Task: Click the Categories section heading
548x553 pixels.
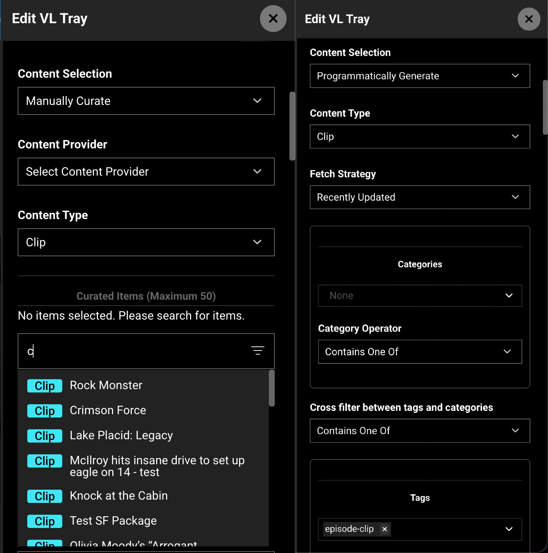Action: (x=420, y=264)
